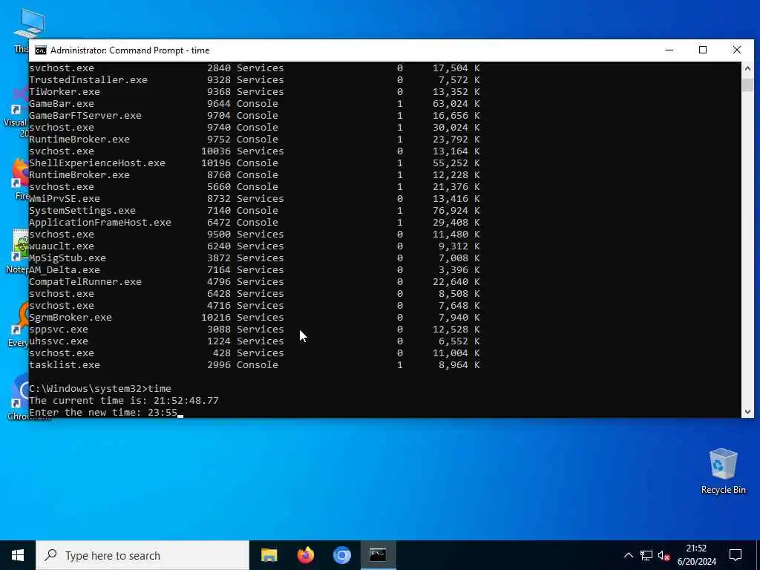Open the taskbar clock and date
The image size is (760, 570).
click(696, 555)
